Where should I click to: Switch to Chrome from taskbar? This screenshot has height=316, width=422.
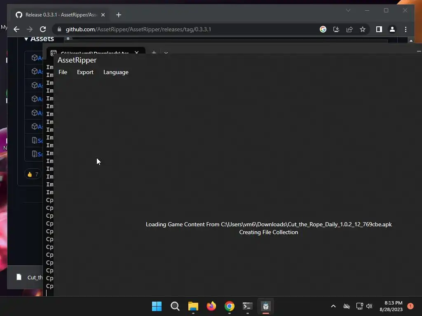pos(229,306)
